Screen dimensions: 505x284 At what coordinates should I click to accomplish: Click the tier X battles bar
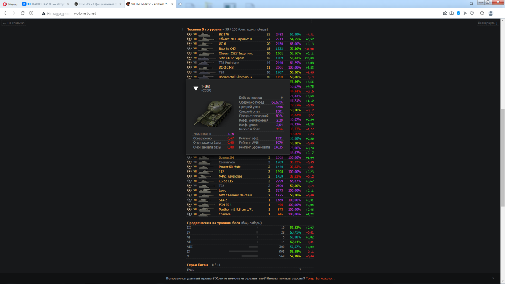(x=250, y=256)
